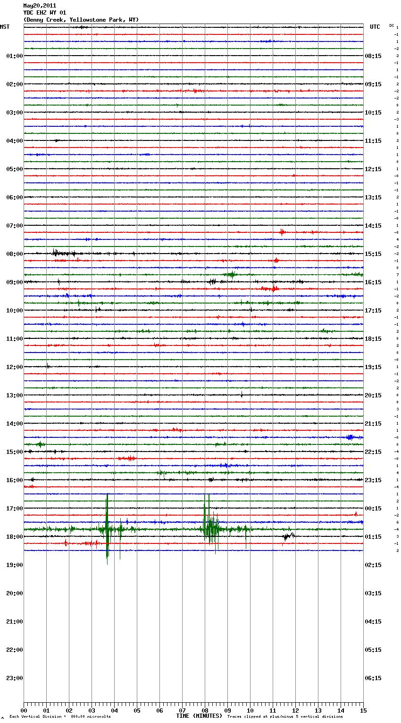Select the 01:00 MST time label
Screen dimensions: 401x723
(x=14, y=56)
